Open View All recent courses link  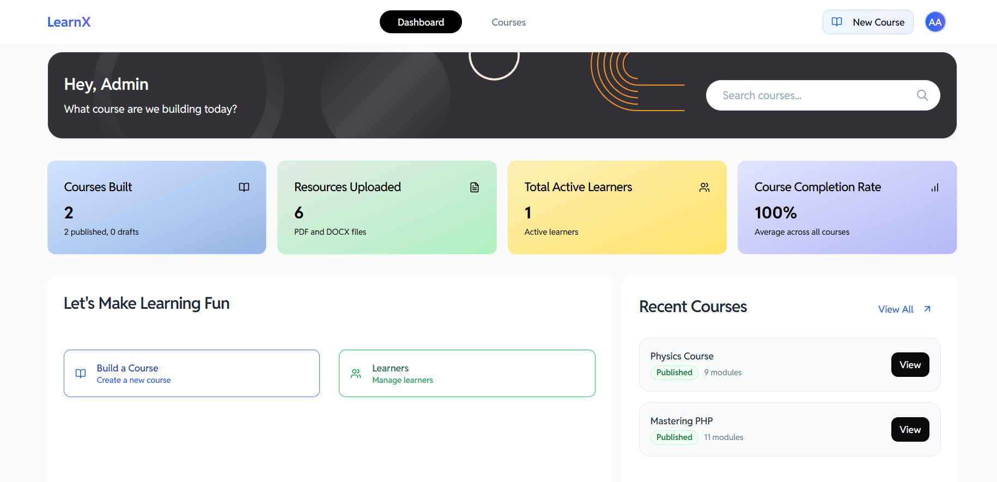click(895, 309)
